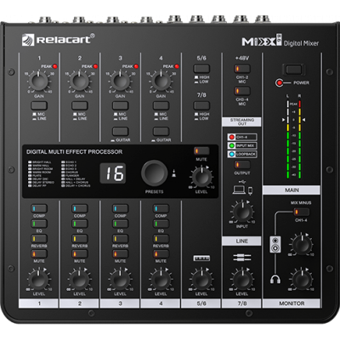The height and width of the screenshot is (340, 340).
Task: Click the headphones icon in the monitor section
Action: point(275,280)
